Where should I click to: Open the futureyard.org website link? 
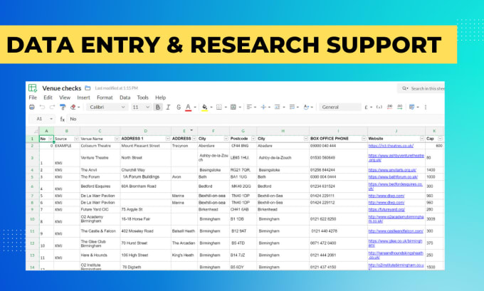(x=386, y=209)
